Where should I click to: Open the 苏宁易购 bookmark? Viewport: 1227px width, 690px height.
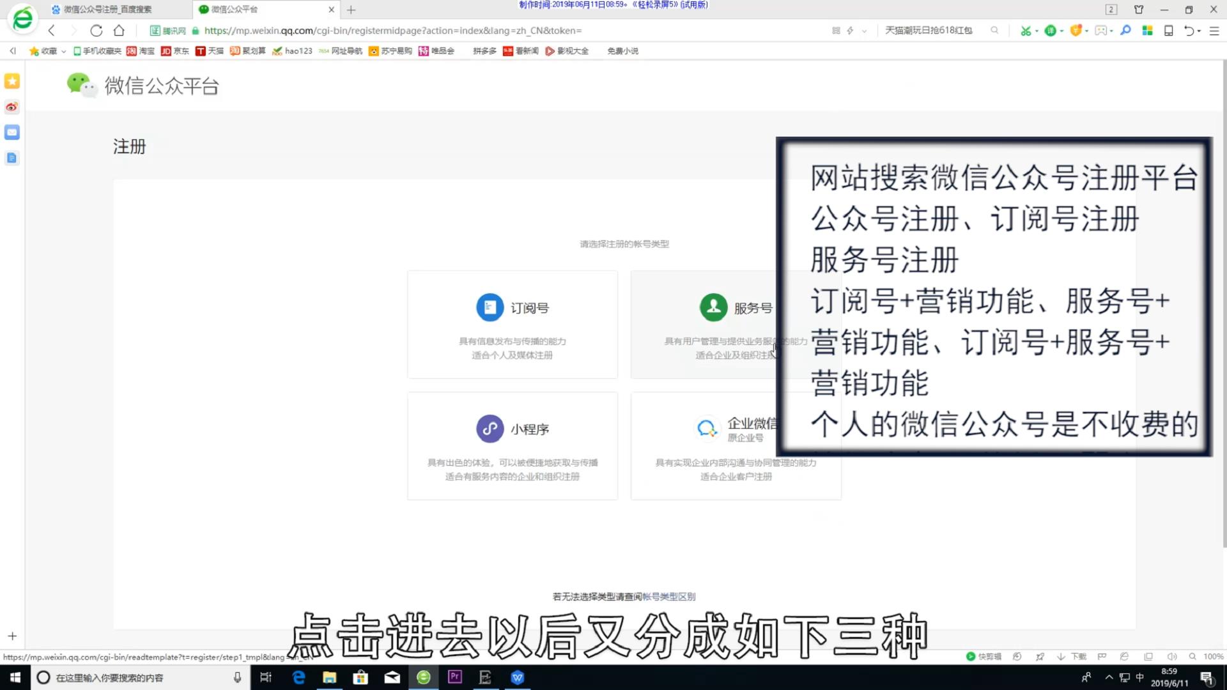pyautogui.click(x=390, y=51)
